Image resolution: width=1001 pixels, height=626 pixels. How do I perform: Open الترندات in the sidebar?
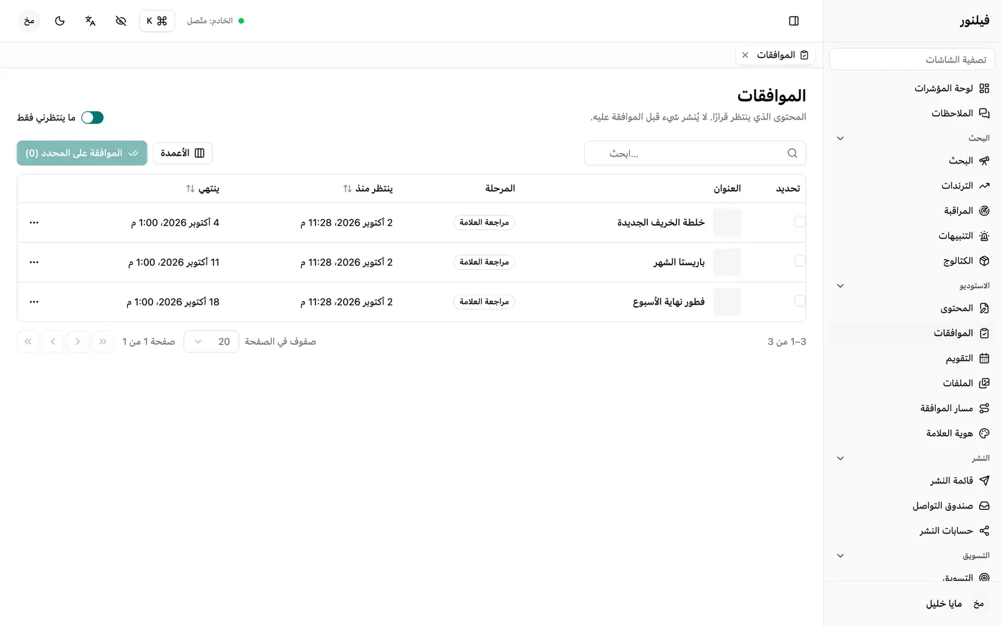[912, 186]
